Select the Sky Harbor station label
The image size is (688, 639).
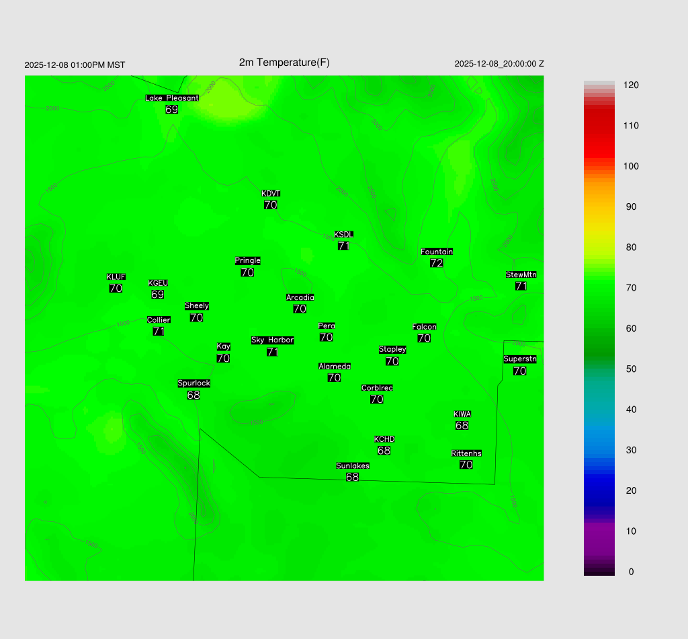(272, 340)
